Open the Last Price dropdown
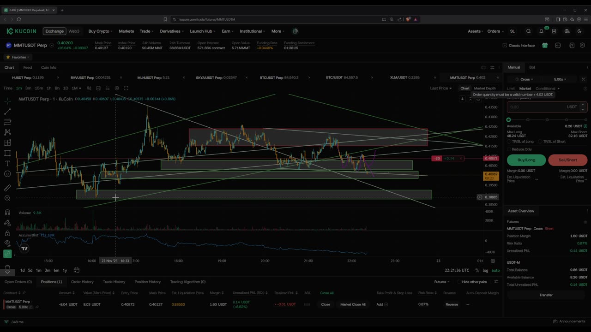Screen dimensions: 591x332 click(x=441, y=88)
